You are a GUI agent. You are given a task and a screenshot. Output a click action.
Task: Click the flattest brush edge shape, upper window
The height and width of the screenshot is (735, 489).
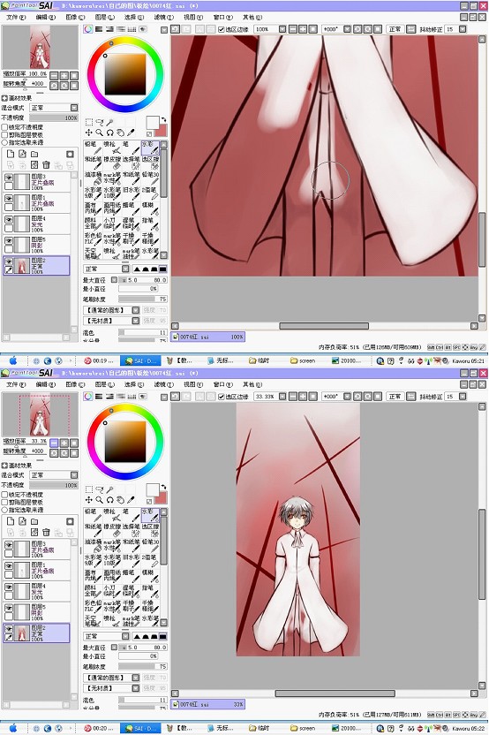(162, 269)
